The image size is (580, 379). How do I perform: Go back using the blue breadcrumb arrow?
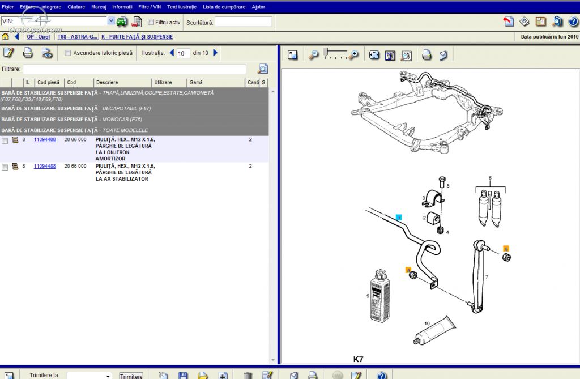(16, 36)
